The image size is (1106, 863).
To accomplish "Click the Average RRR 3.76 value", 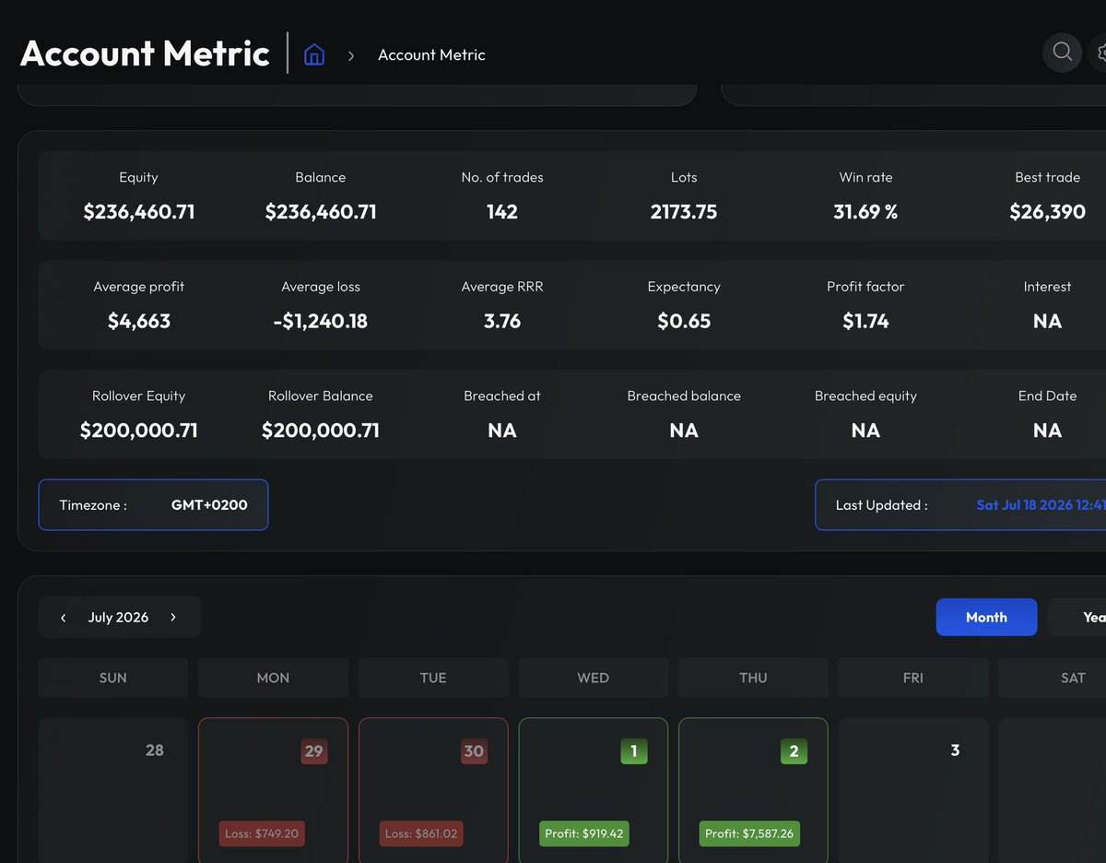I will pyautogui.click(x=502, y=321).
